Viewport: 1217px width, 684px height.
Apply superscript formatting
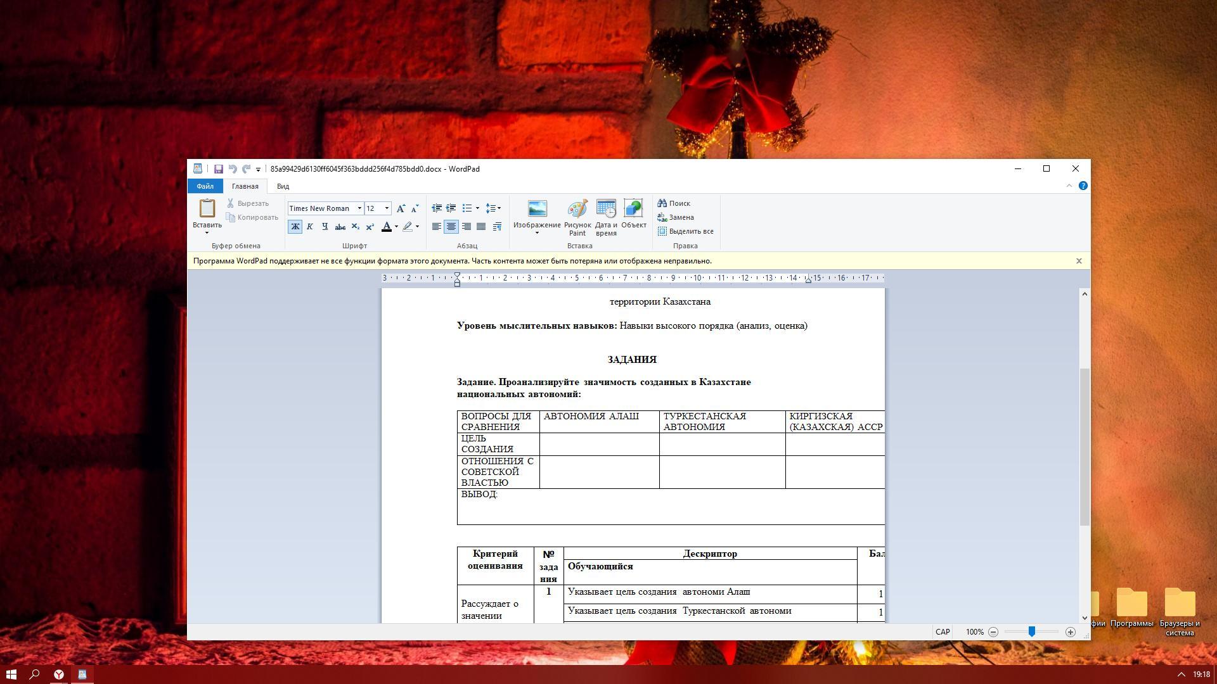[x=370, y=227]
